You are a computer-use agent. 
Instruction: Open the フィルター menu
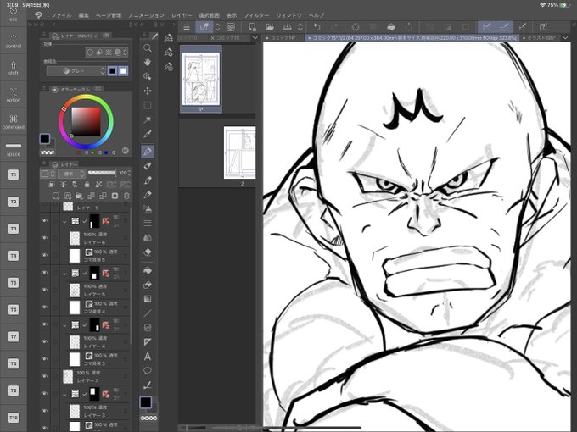coord(256,15)
